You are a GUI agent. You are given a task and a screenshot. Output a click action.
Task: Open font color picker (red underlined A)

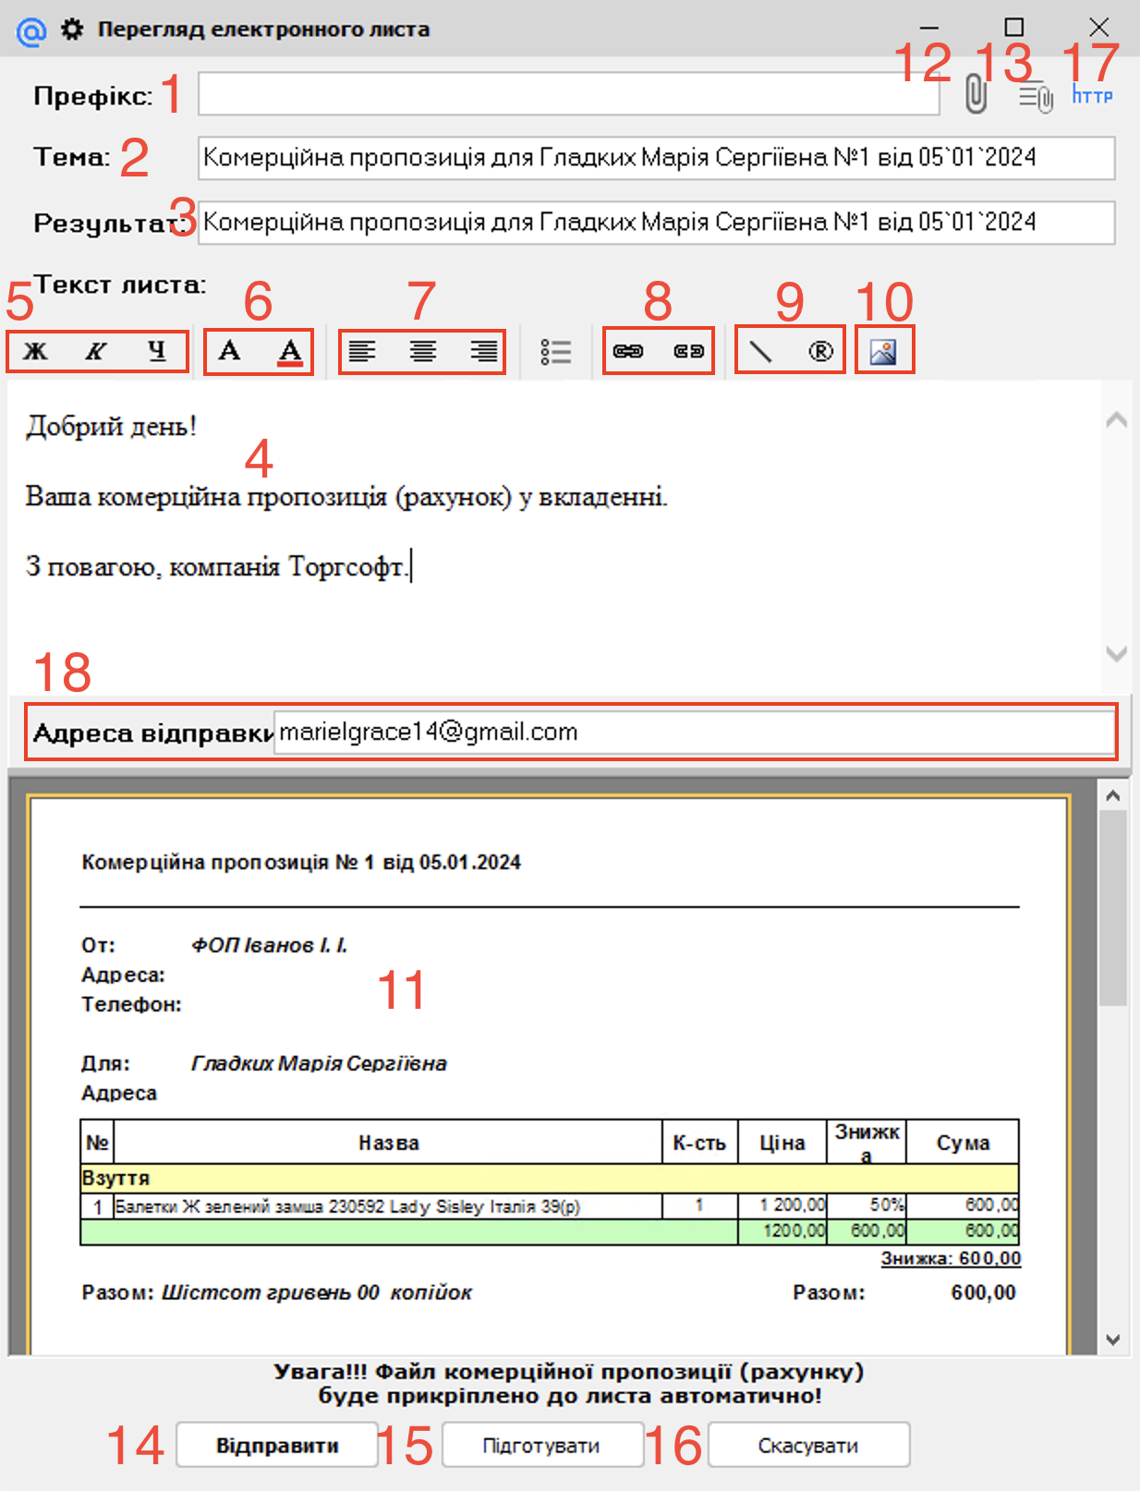tap(290, 352)
